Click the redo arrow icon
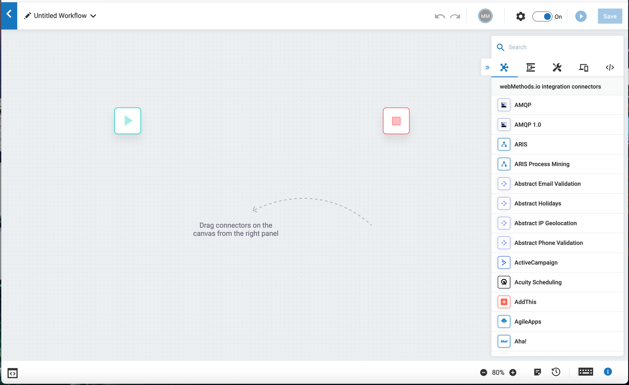 [455, 16]
